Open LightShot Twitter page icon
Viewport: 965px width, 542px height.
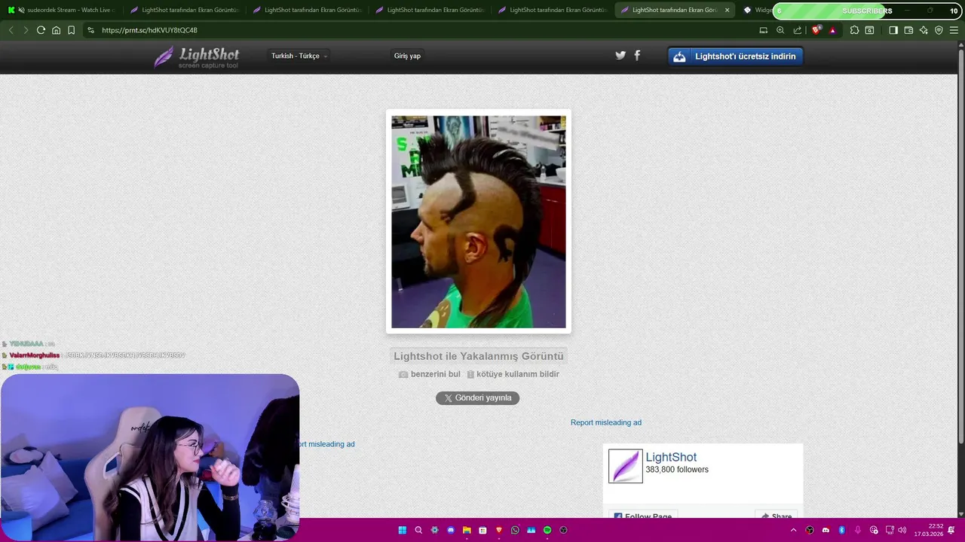[x=620, y=55]
